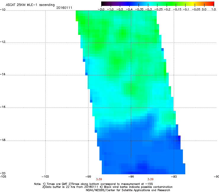The image size is (219, 192).
Task: Click the color bar label -0.35
Action: click(139, 9)
